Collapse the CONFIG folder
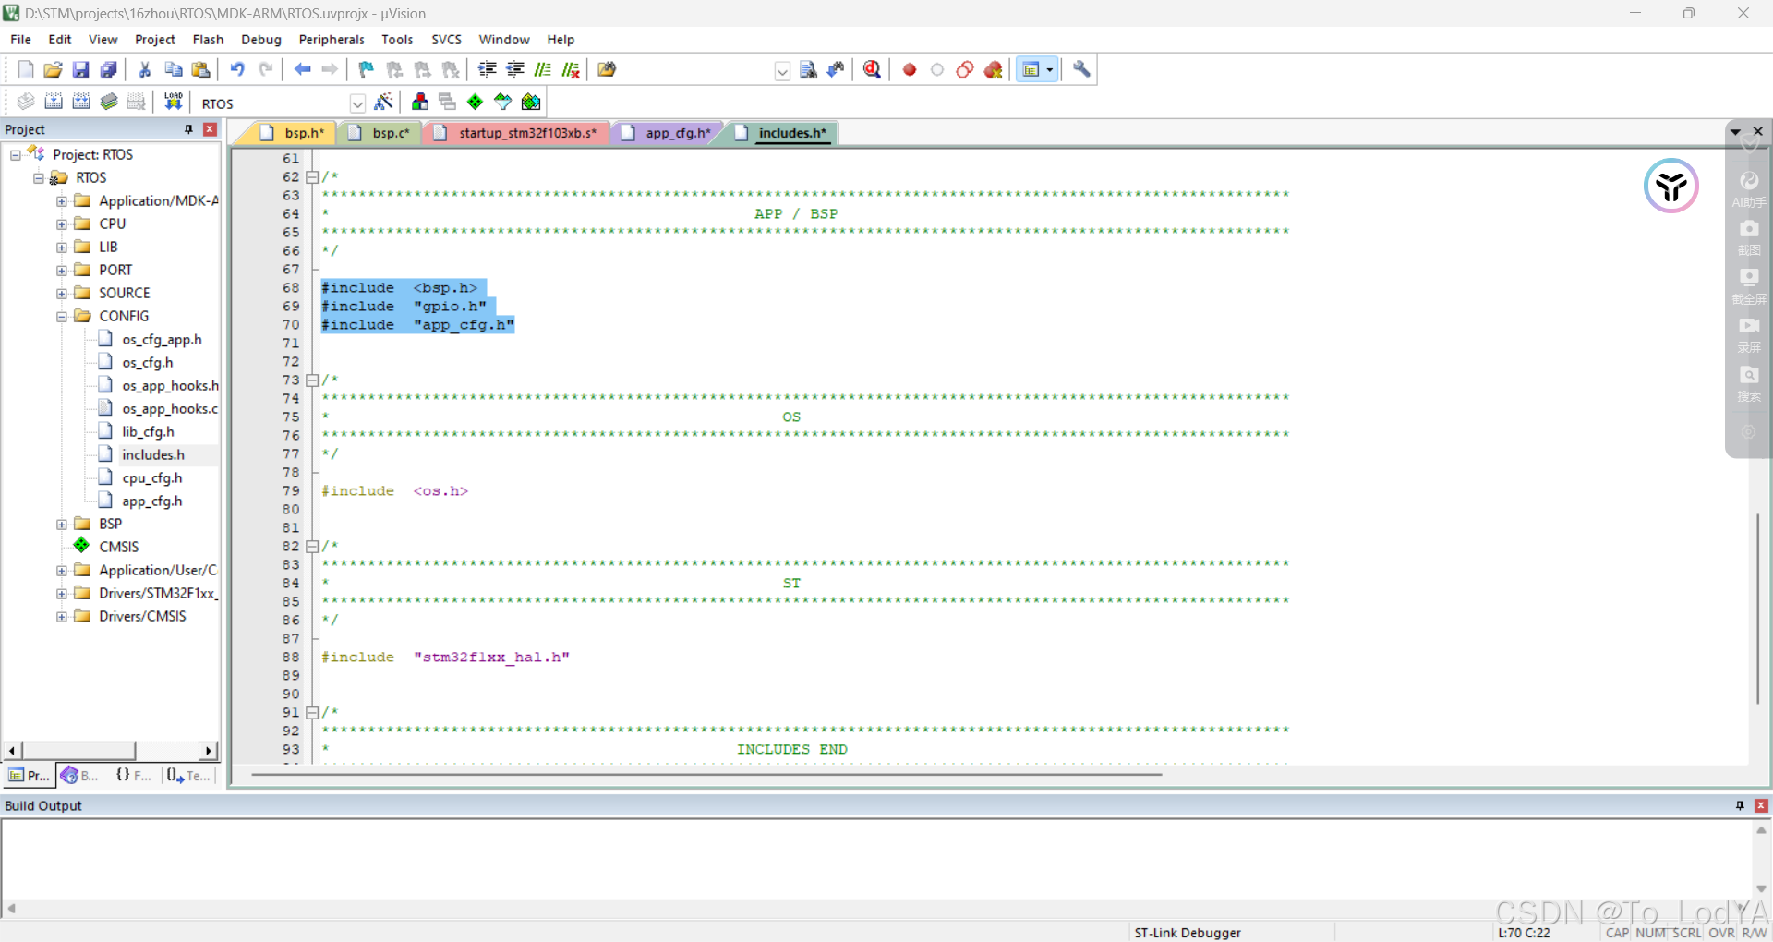Viewport: 1773px width, 942px height. pyautogui.click(x=62, y=317)
